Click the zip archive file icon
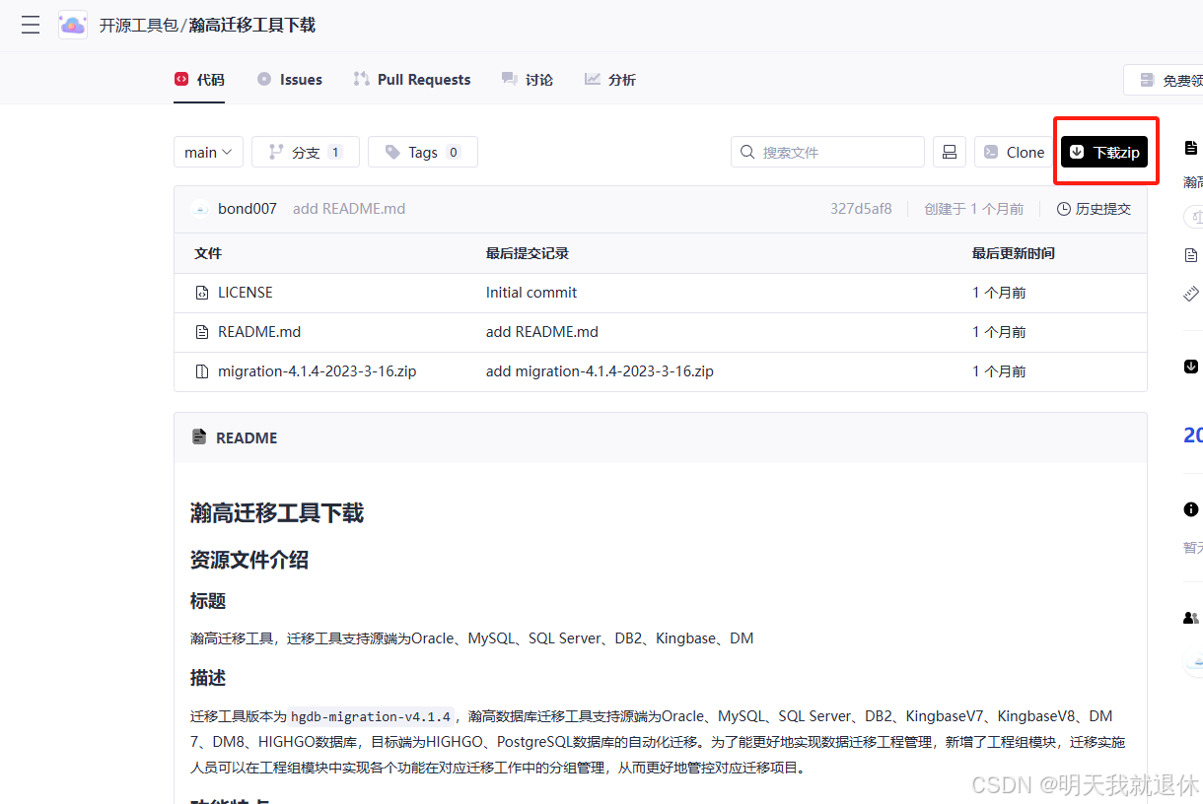This screenshot has height=804, width=1203. (x=202, y=371)
